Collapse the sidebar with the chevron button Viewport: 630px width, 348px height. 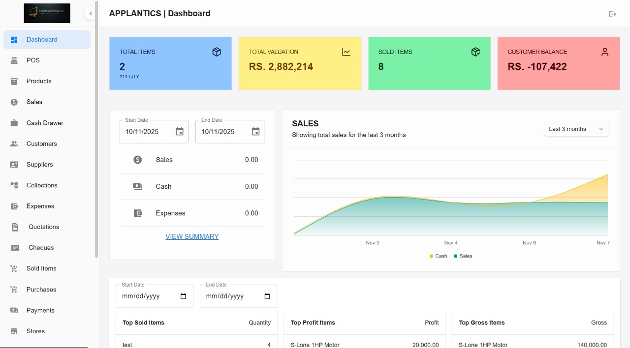click(x=90, y=14)
